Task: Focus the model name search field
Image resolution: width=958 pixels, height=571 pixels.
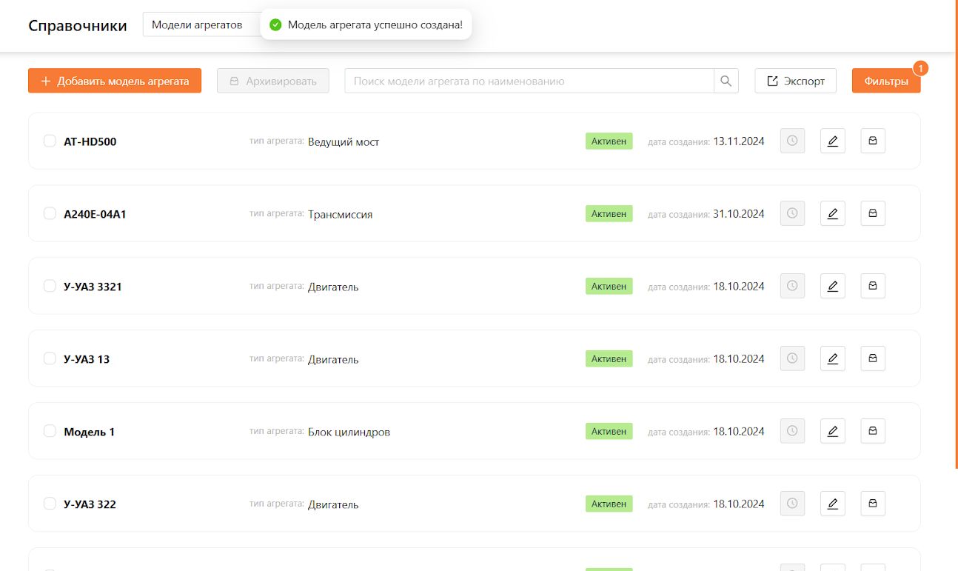Action: pyautogui.click(x=529, y=81)
